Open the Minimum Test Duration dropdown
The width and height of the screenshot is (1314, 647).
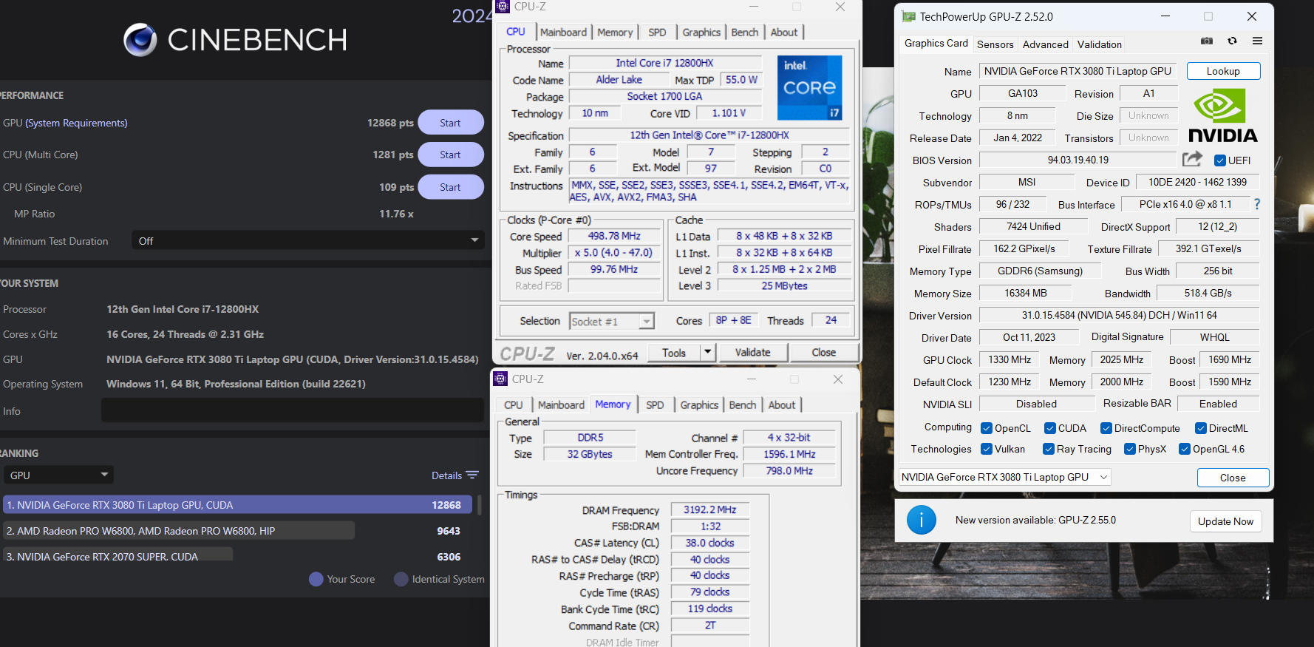coord(308,240)
